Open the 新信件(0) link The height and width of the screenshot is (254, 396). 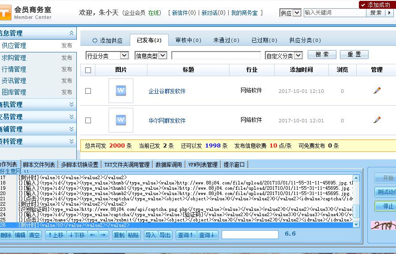[184, 13]
